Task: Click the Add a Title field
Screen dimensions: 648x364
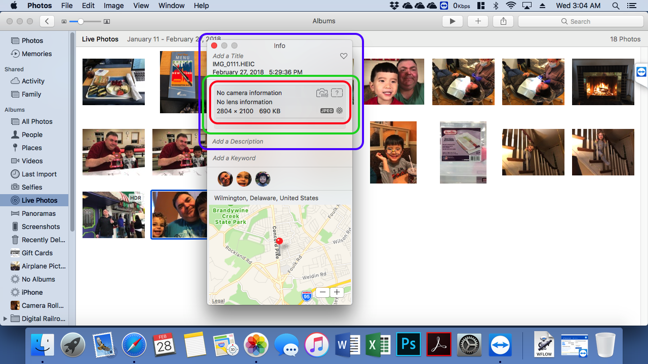Action: tap(228, 56)
